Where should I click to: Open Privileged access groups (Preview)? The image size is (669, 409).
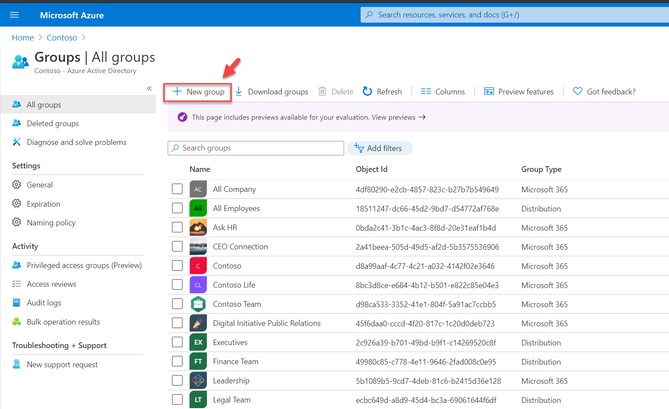84,265
